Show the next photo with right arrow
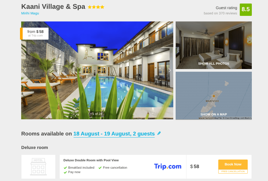 (169, 70)
